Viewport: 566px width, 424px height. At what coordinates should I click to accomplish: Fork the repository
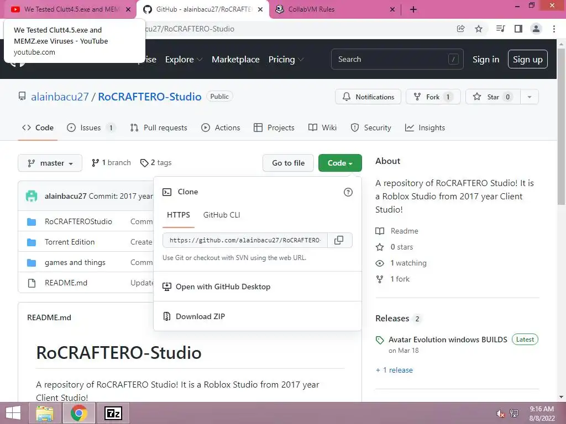pyautogui.click(x=433, y=97)
